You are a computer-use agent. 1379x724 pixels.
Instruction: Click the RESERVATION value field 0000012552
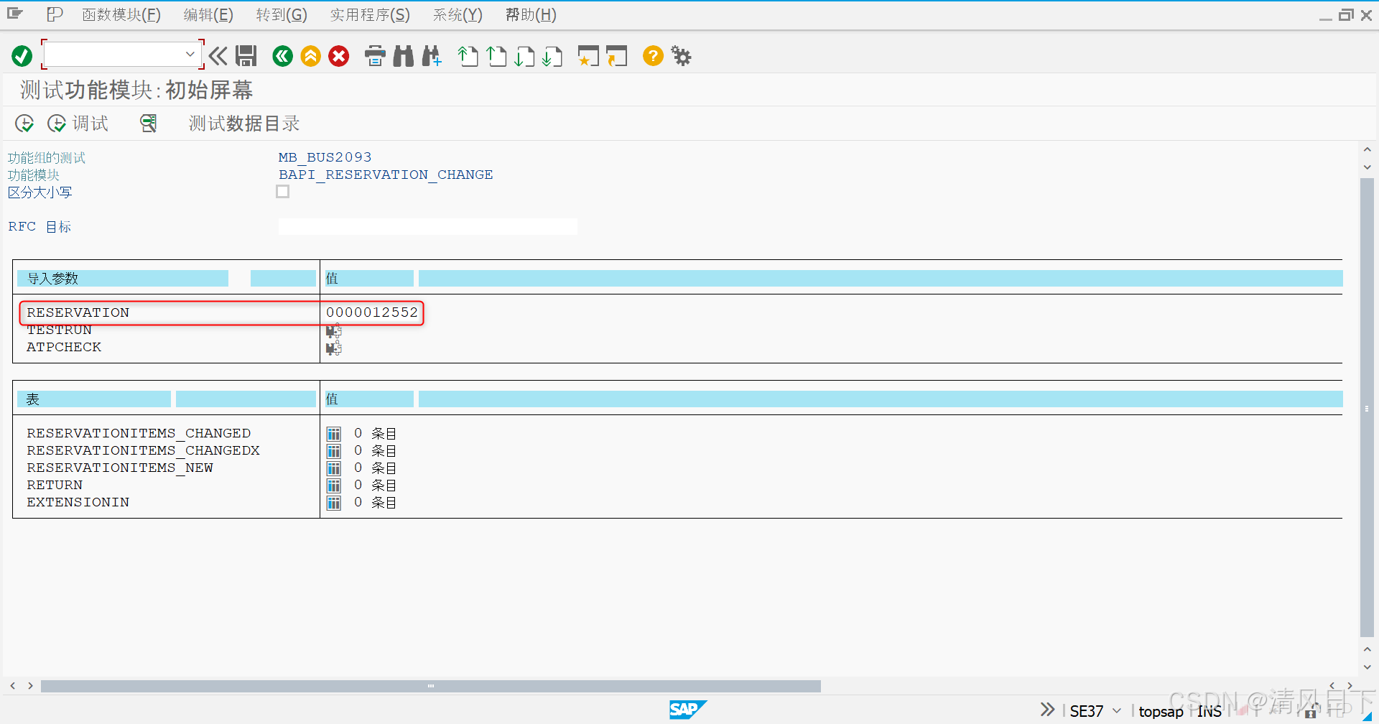pyautogui.click(x=373, y=312)
